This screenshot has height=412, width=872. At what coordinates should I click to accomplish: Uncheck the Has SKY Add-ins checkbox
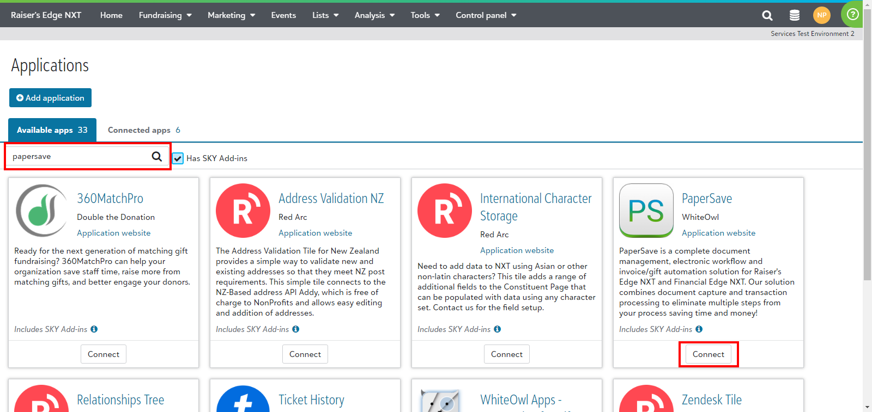coord(178,158)
